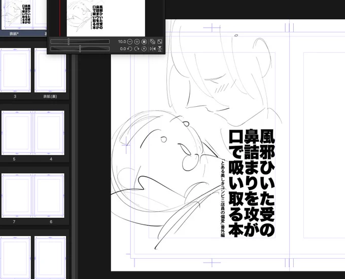
Task: Rotate the canvas left via Navigator icon
Action: (130, 49)
